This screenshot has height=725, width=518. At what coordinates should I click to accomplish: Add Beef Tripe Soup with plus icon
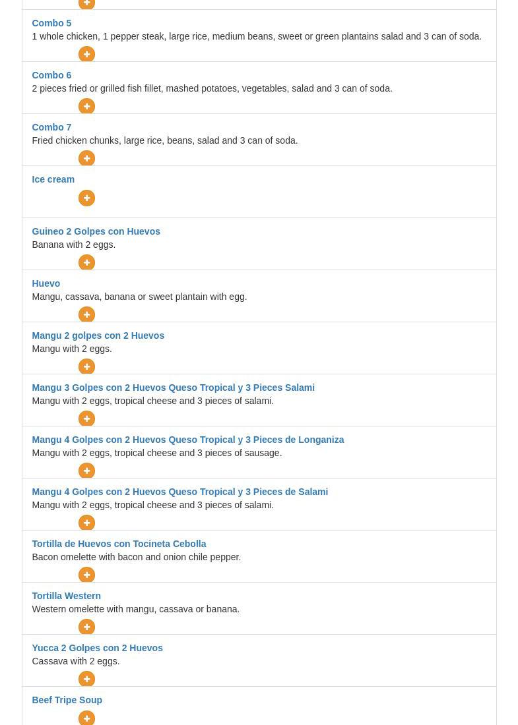tap(86, 718)
